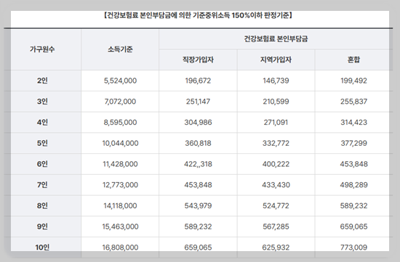This screenshot has height=262, width=400.
Task: Click 453,848 in the 6인 혼합 cell
Action: [x=354, y=164]
